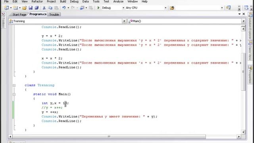This screenshot has height=143, width=254.
Task: Click the grayed Navigate Forward icon
Action: pos(91,8)
